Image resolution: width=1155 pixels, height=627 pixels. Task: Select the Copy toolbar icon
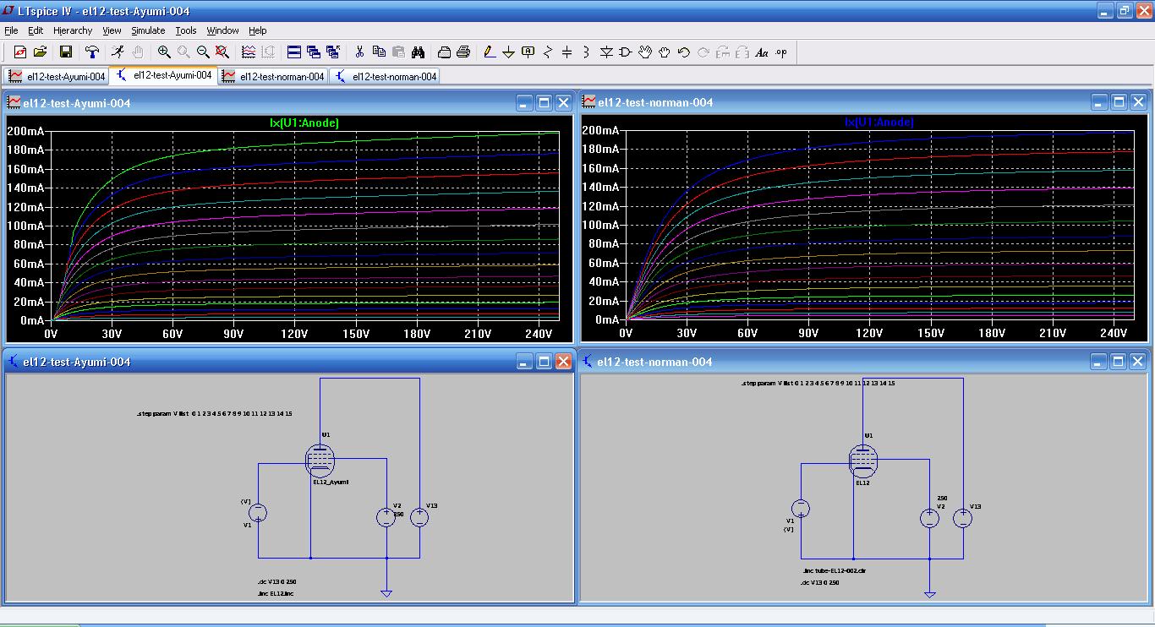click(x=379, y=52)
